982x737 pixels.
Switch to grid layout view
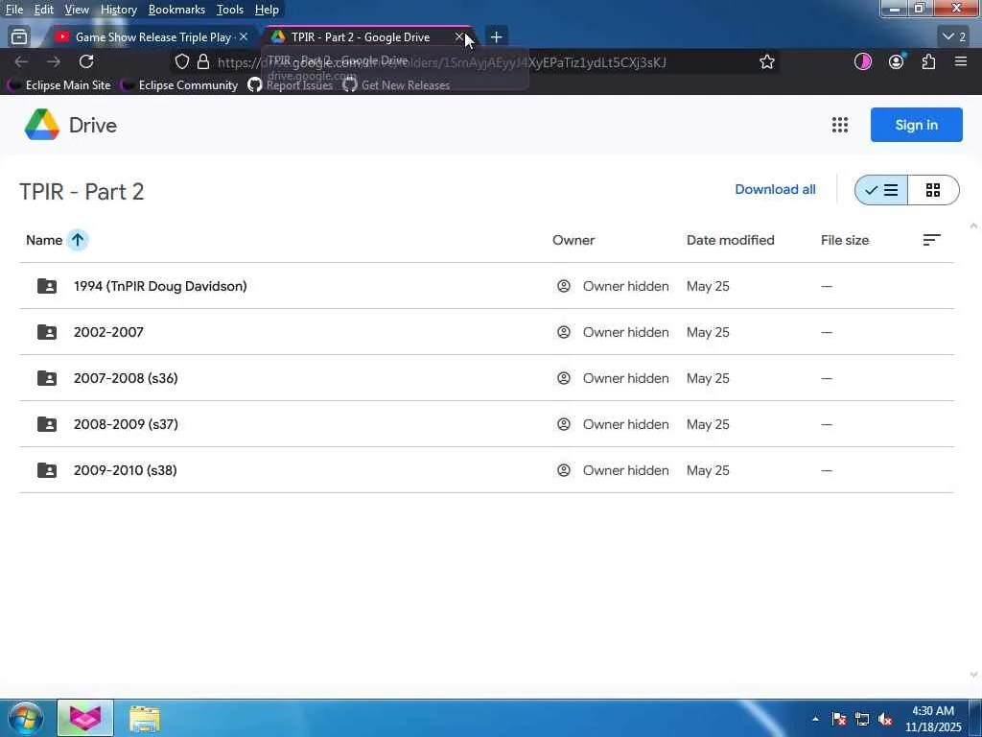tap(932, 190)
